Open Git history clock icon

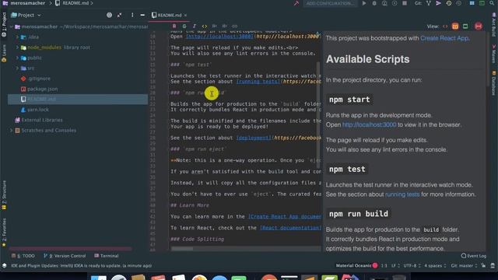[449, 3]
